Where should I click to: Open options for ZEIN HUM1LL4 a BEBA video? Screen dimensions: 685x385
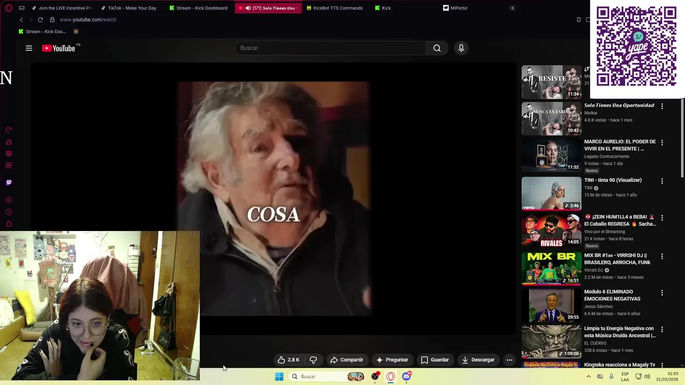point(662,218)
